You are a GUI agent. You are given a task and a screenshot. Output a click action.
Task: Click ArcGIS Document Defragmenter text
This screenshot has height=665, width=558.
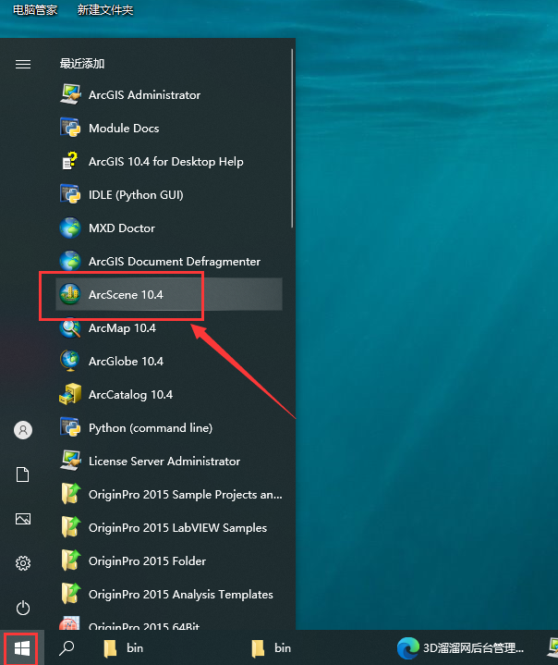click(175, 262)
